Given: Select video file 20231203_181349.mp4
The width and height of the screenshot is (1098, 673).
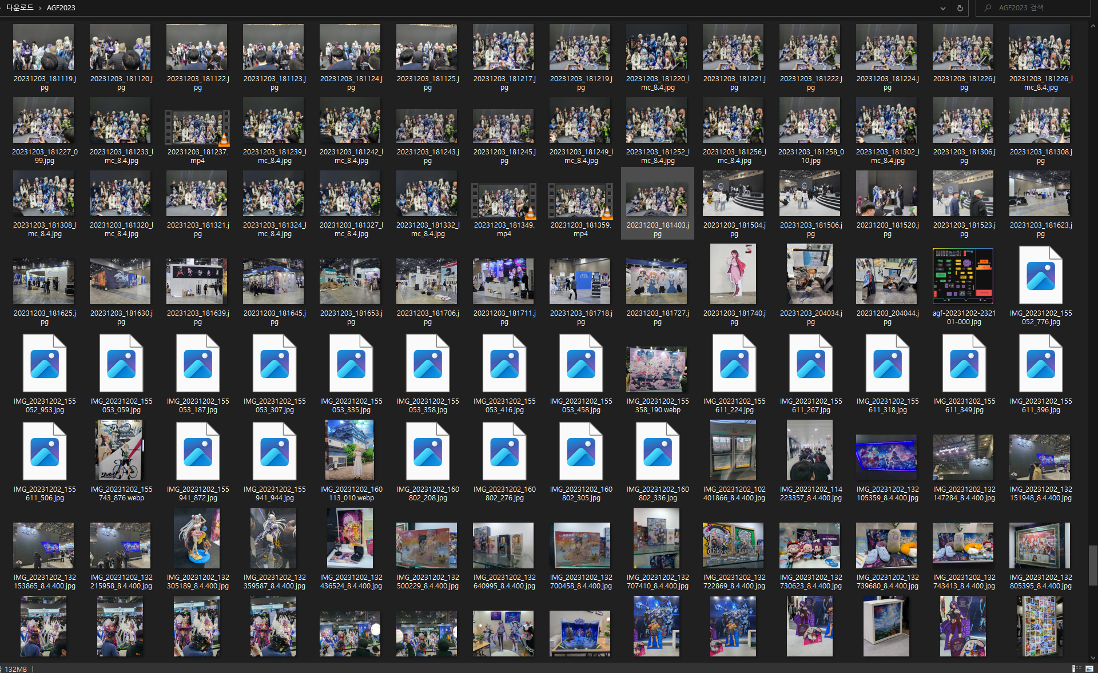Looking at the screenshot, I should pos(504,200).
